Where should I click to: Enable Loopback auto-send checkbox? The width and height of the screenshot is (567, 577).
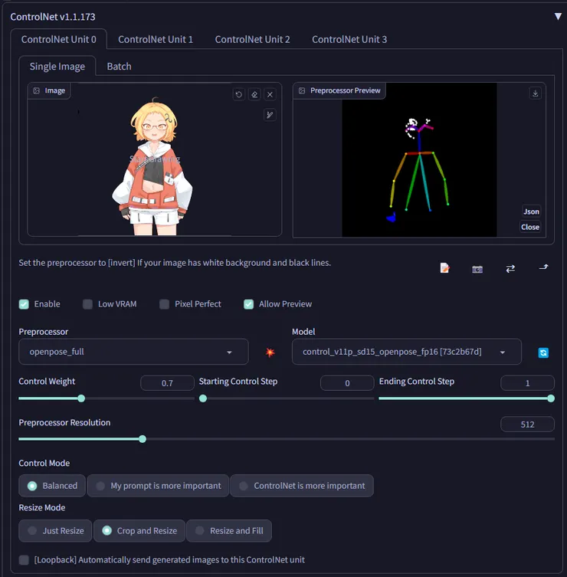coord(24,560)
